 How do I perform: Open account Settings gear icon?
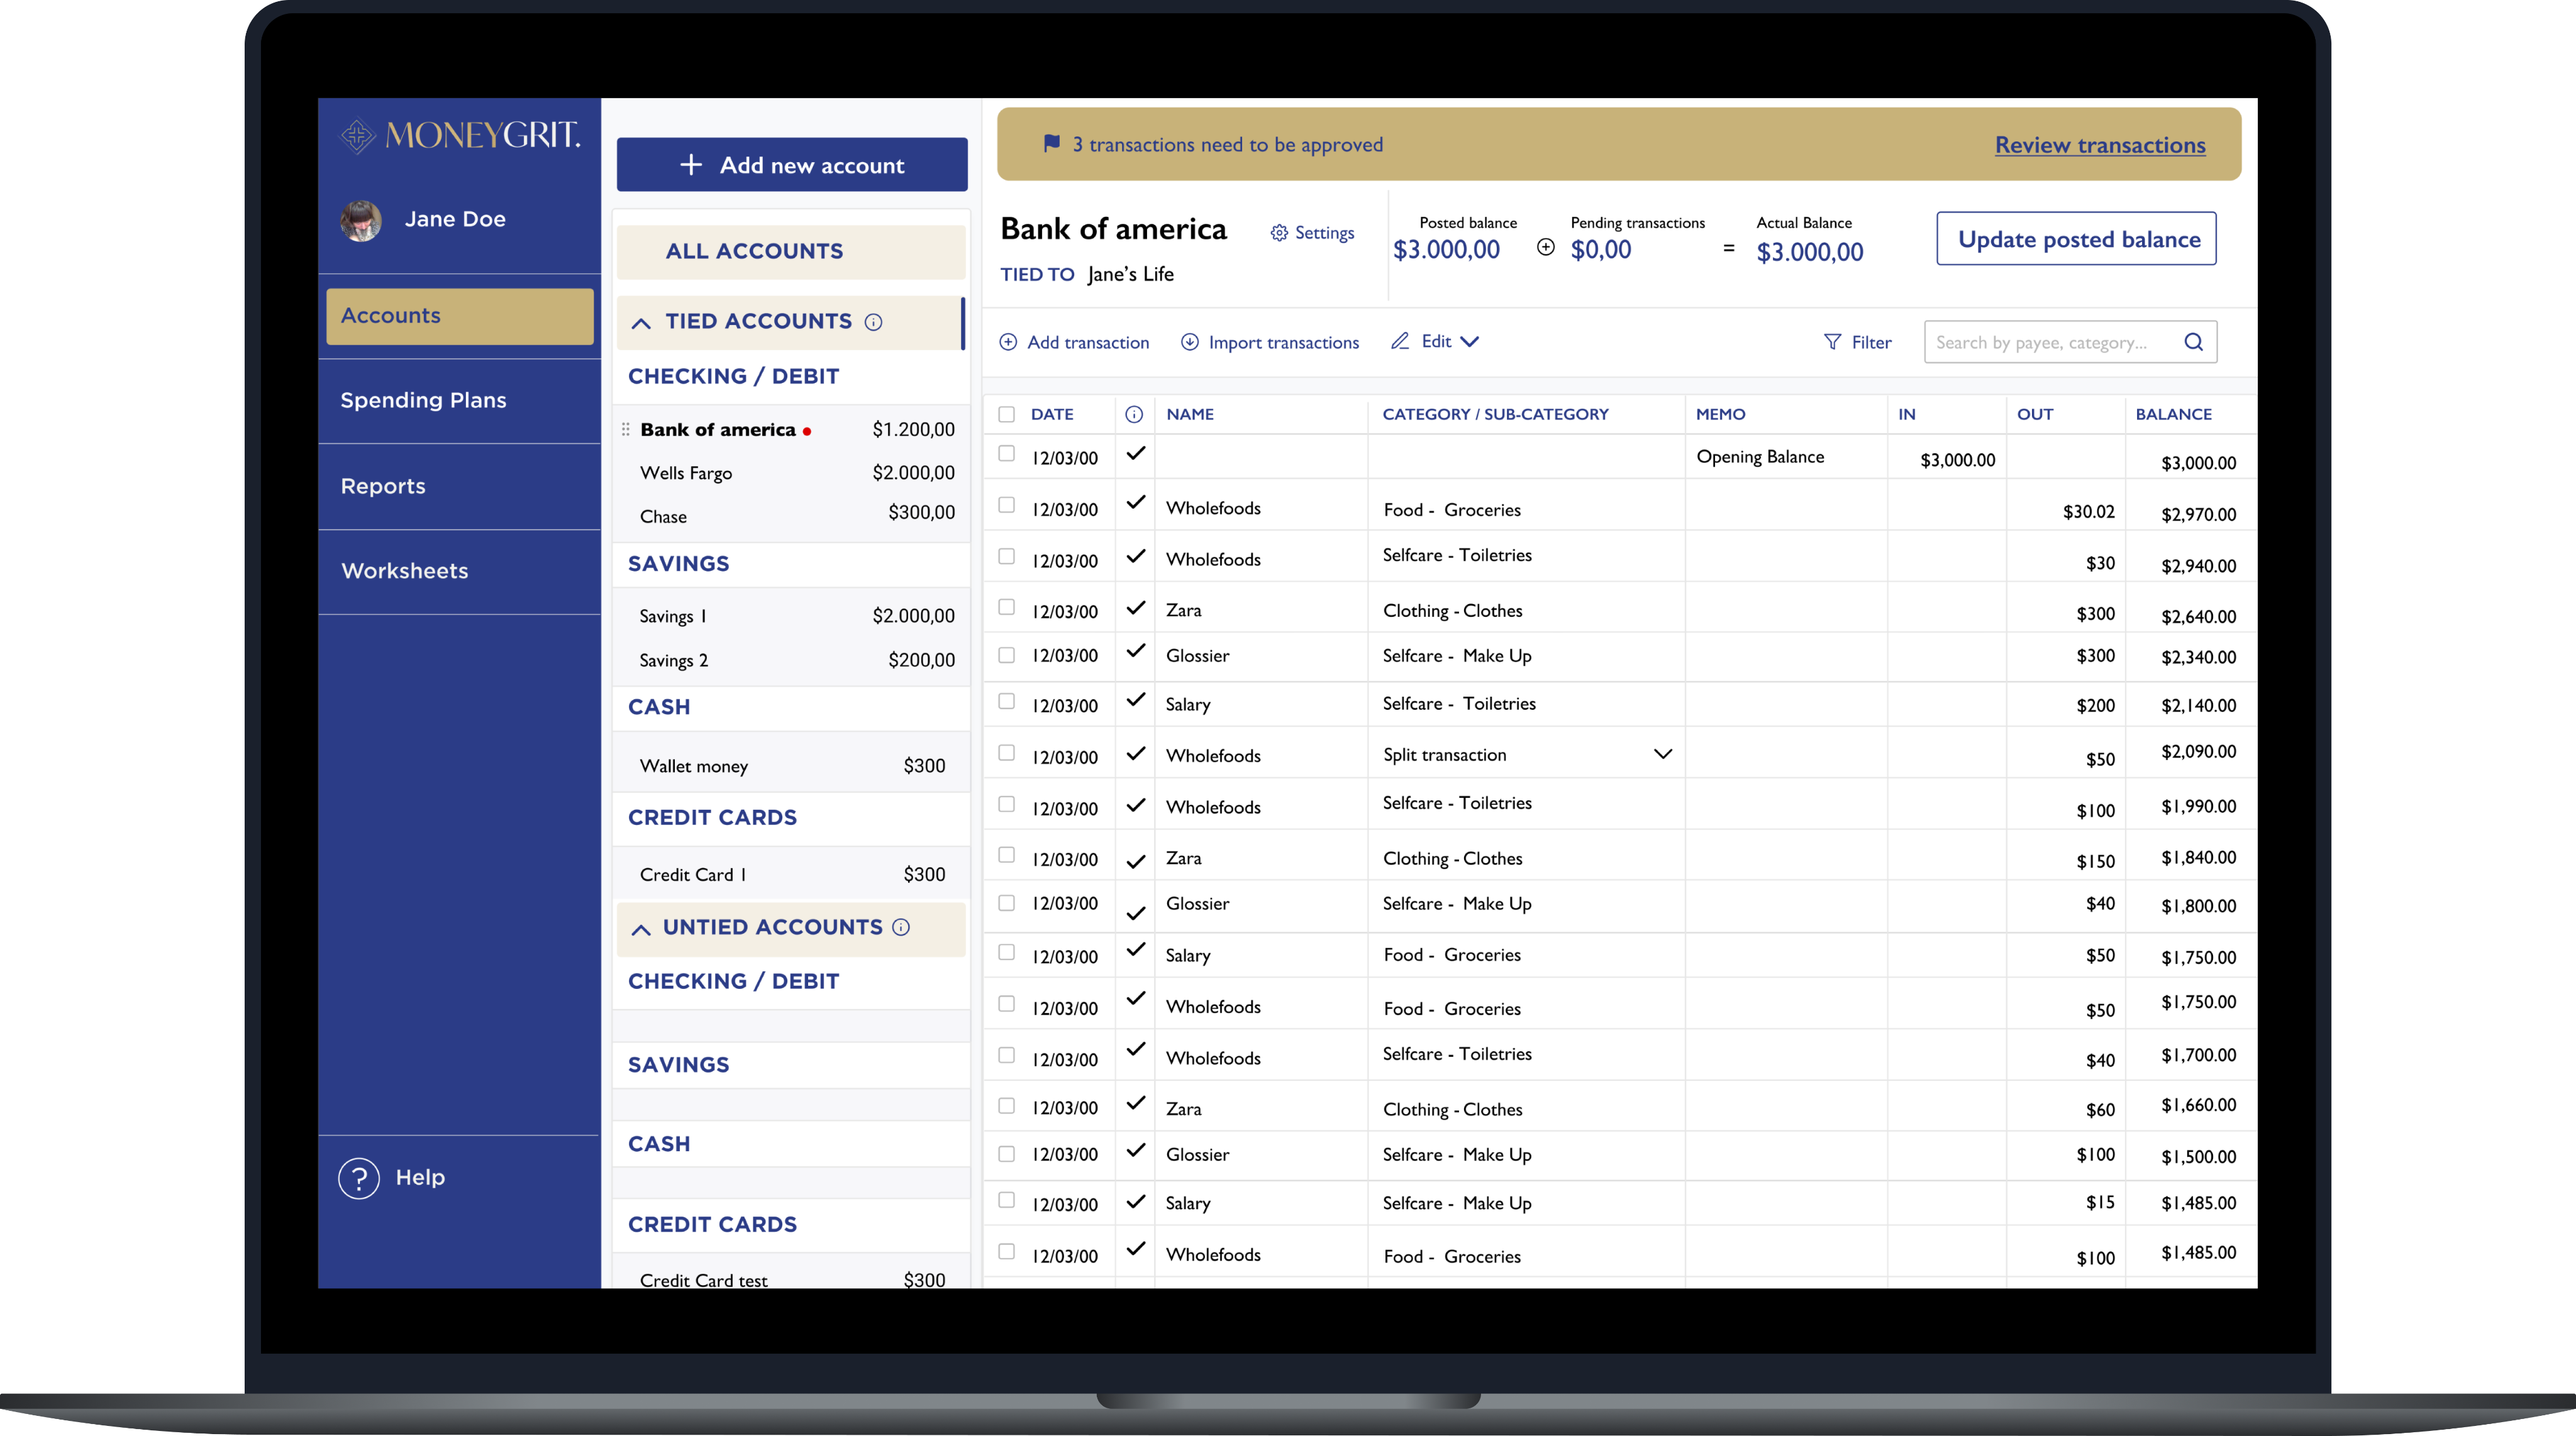1279,233
